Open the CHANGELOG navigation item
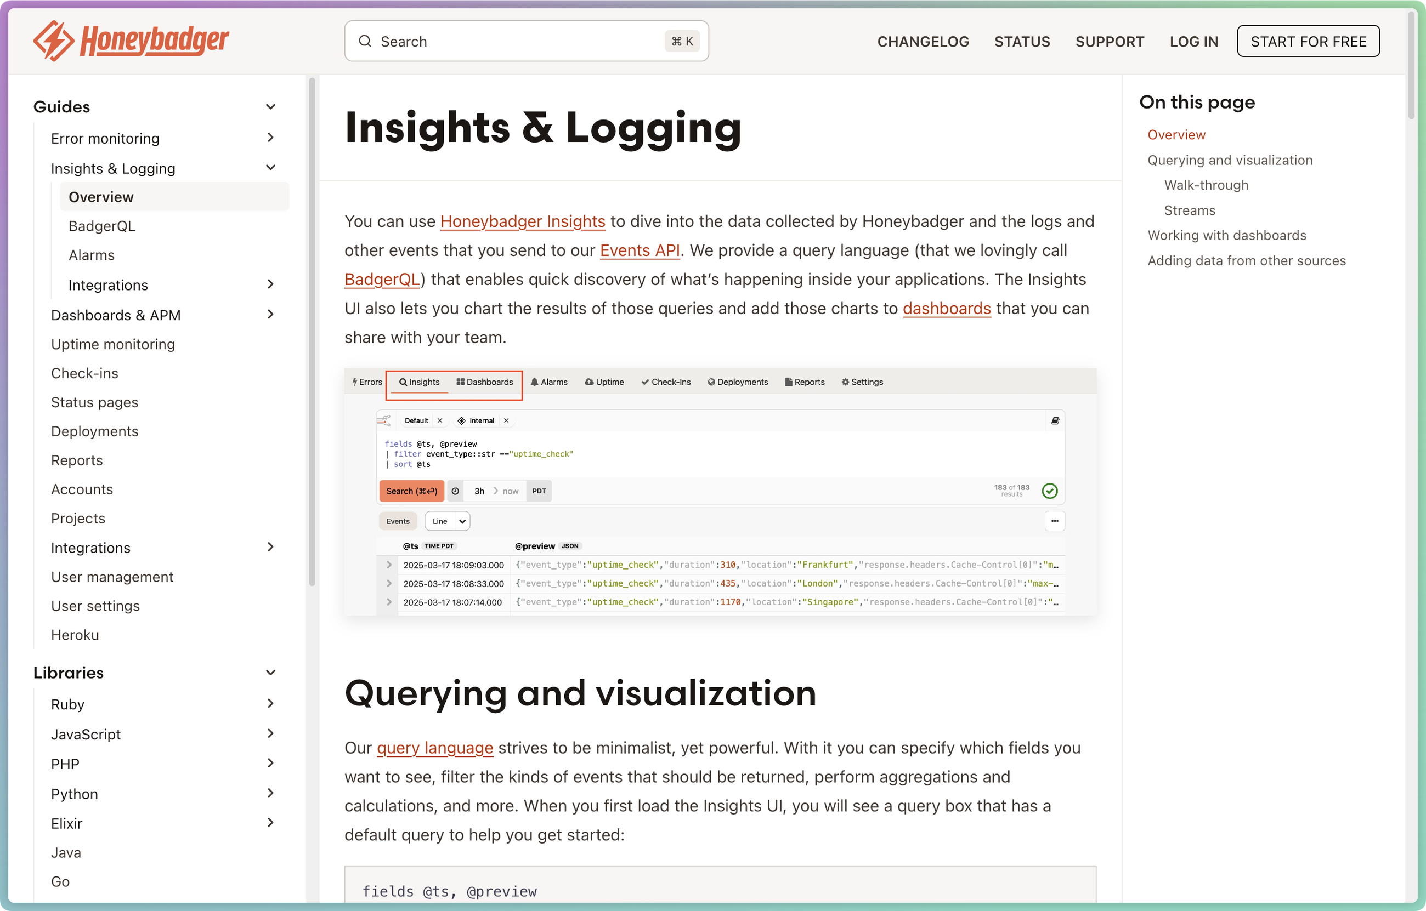This screenshot has width=1426, height=911. tap(923, 41)
